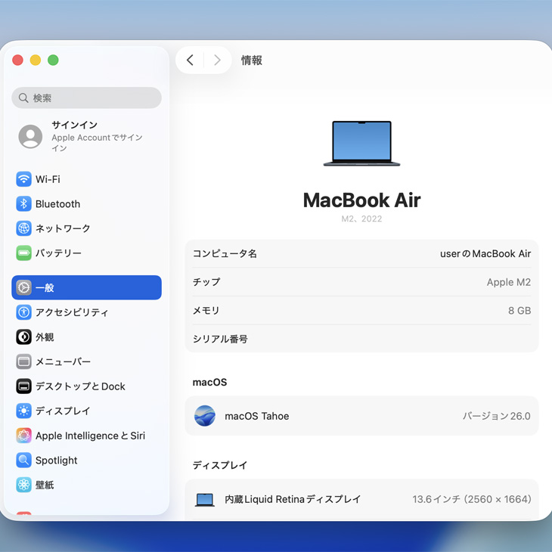Open Bluetooth settings icon
This screenshot has height=552, width=552.
tap(23, 204)
